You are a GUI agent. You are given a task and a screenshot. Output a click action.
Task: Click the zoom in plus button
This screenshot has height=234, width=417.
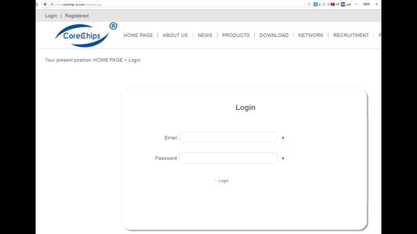point(377,5)
